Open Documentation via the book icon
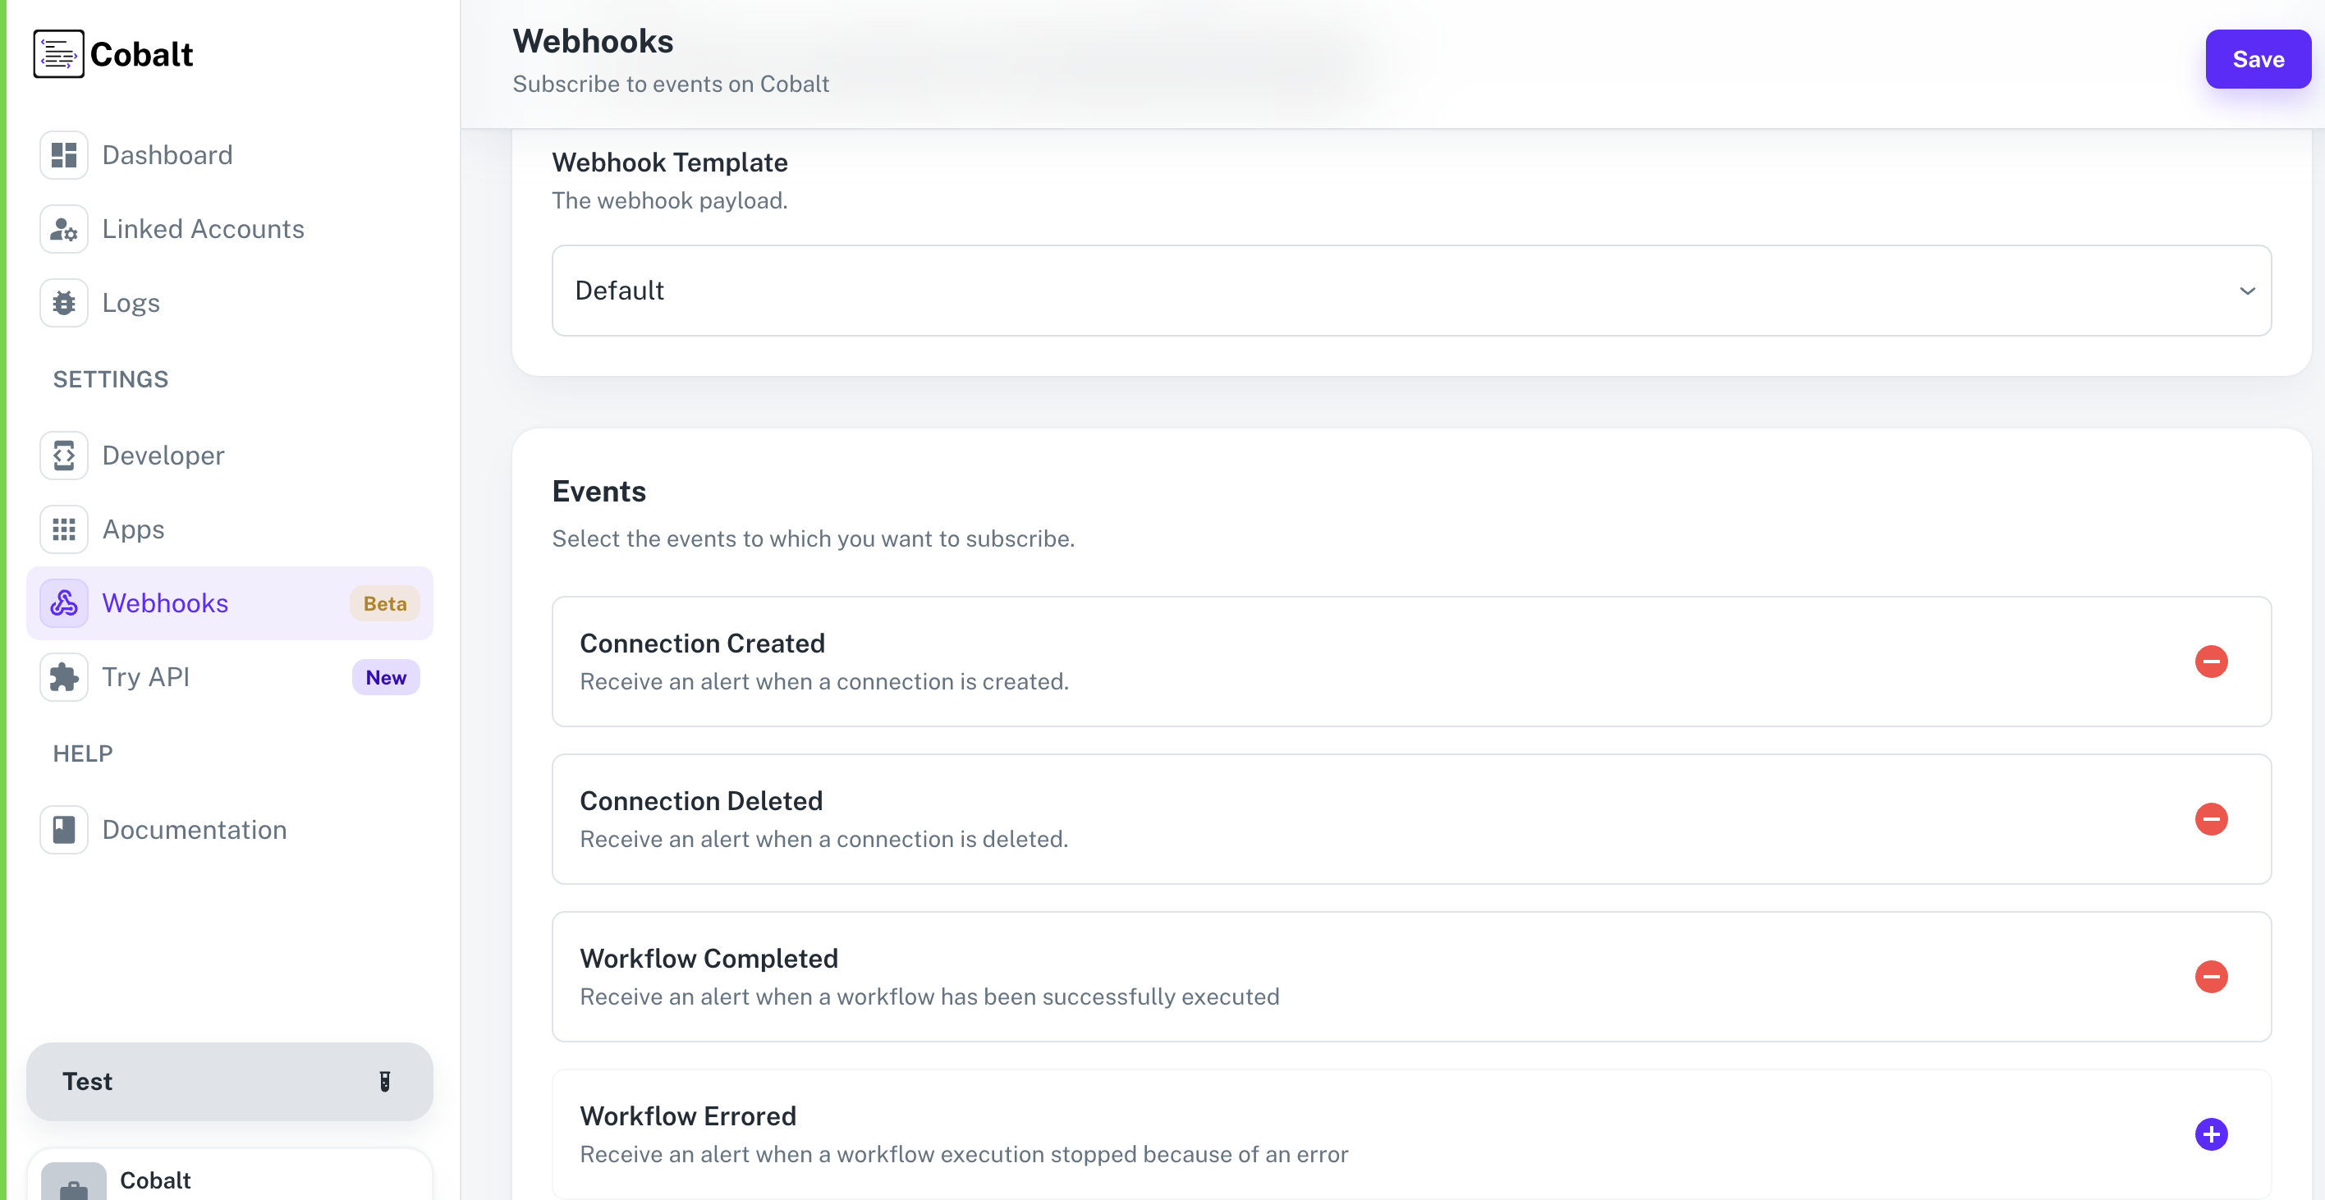This screenshot has height=1200, width=2325. (63, 829)
